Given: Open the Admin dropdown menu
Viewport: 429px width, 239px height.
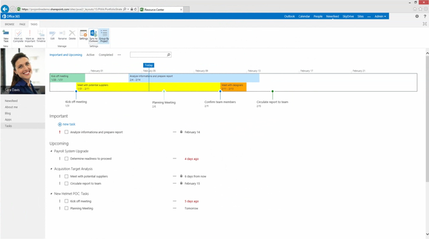Looking at the screenshot, I should (x=380, y=16).
